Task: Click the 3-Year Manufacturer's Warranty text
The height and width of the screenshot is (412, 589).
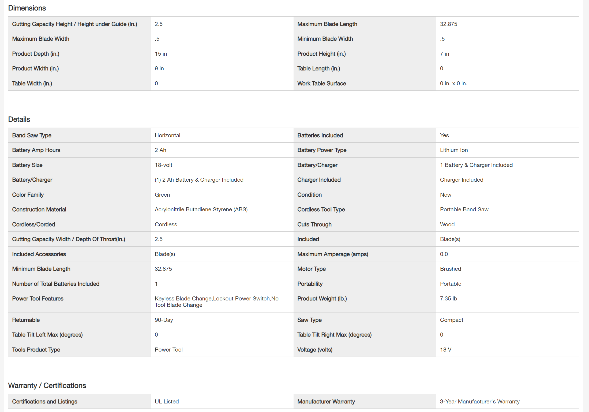Action: [479, 402]
